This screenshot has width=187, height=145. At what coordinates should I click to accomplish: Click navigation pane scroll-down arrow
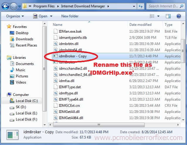(45, 125)
